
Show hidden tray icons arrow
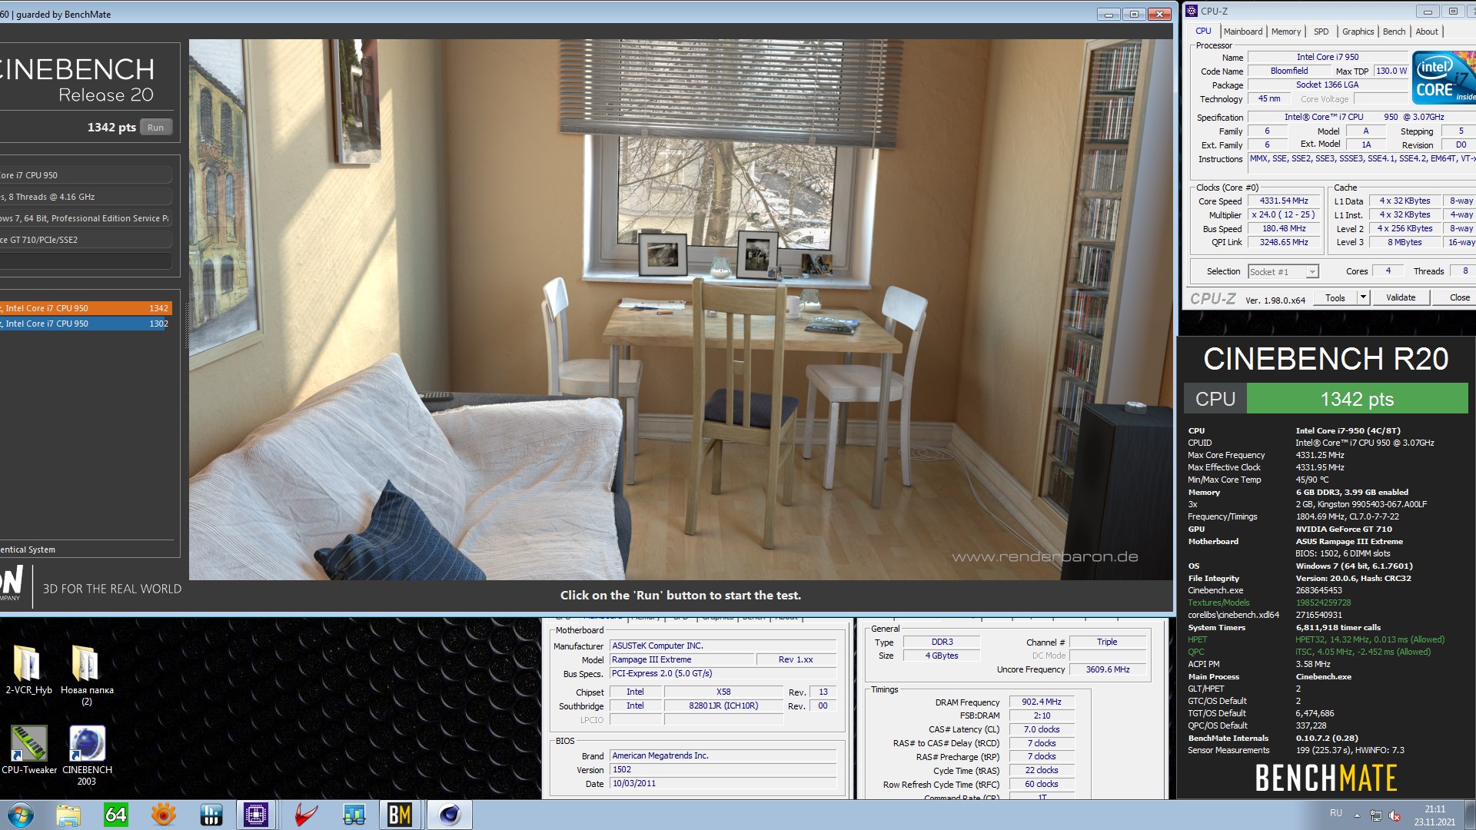tap(1357, 815)
